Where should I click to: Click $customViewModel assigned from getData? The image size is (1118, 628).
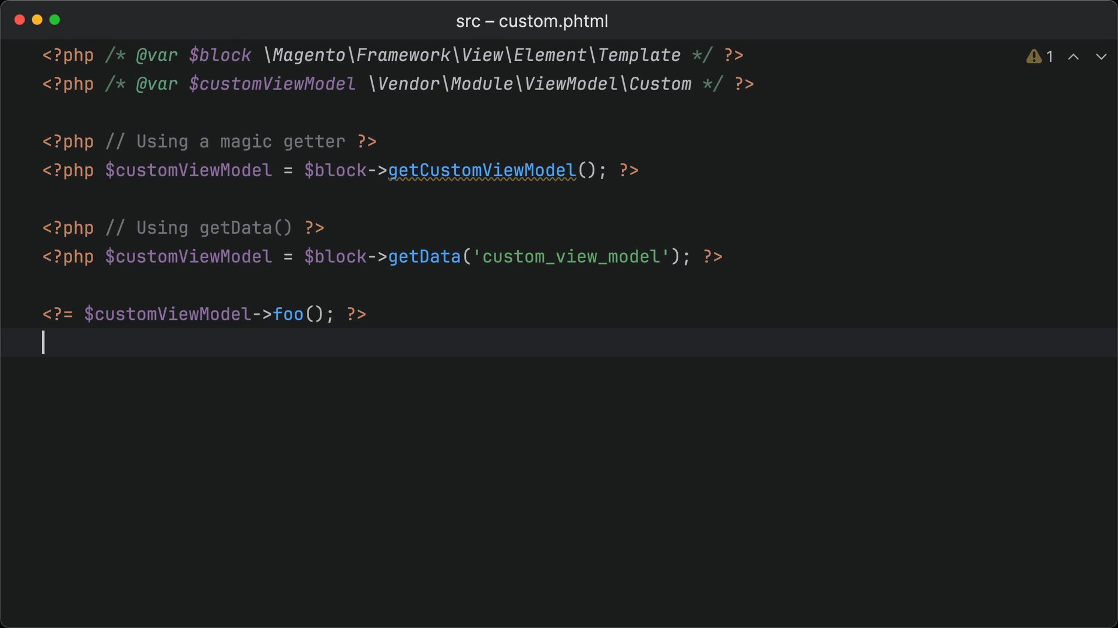[x=189, y=256]
